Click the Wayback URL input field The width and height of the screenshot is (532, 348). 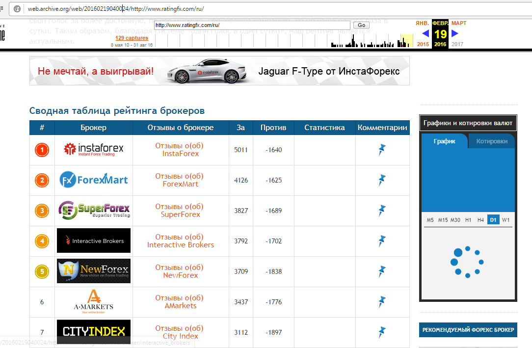tap(252, 25)
